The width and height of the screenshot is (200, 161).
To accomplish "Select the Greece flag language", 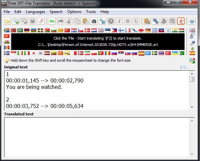I will pyautogui.click(x=155, y=30).
